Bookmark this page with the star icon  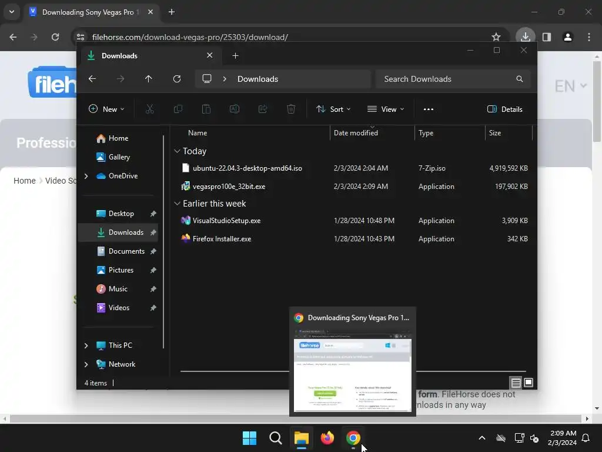point(496,37)
